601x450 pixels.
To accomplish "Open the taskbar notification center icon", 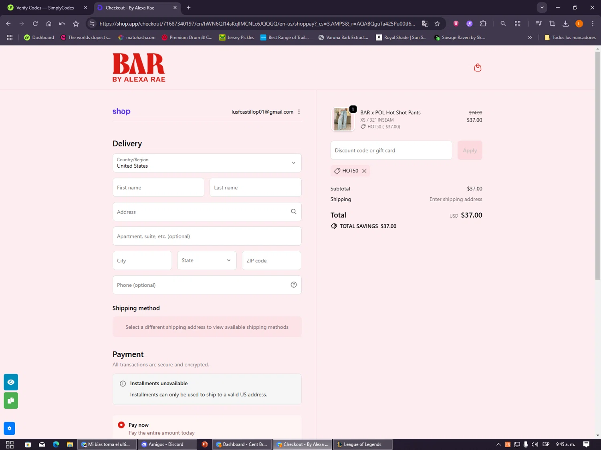I will [x=586, y=444].
